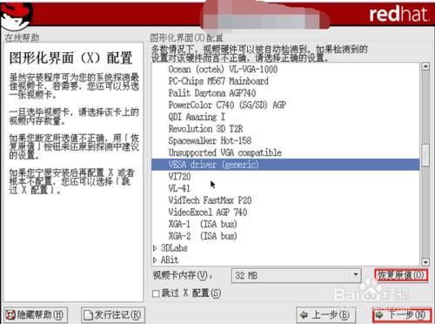Click the document icon on 发行注记
This screenshot has width=435, height=324.
point(88,315)
